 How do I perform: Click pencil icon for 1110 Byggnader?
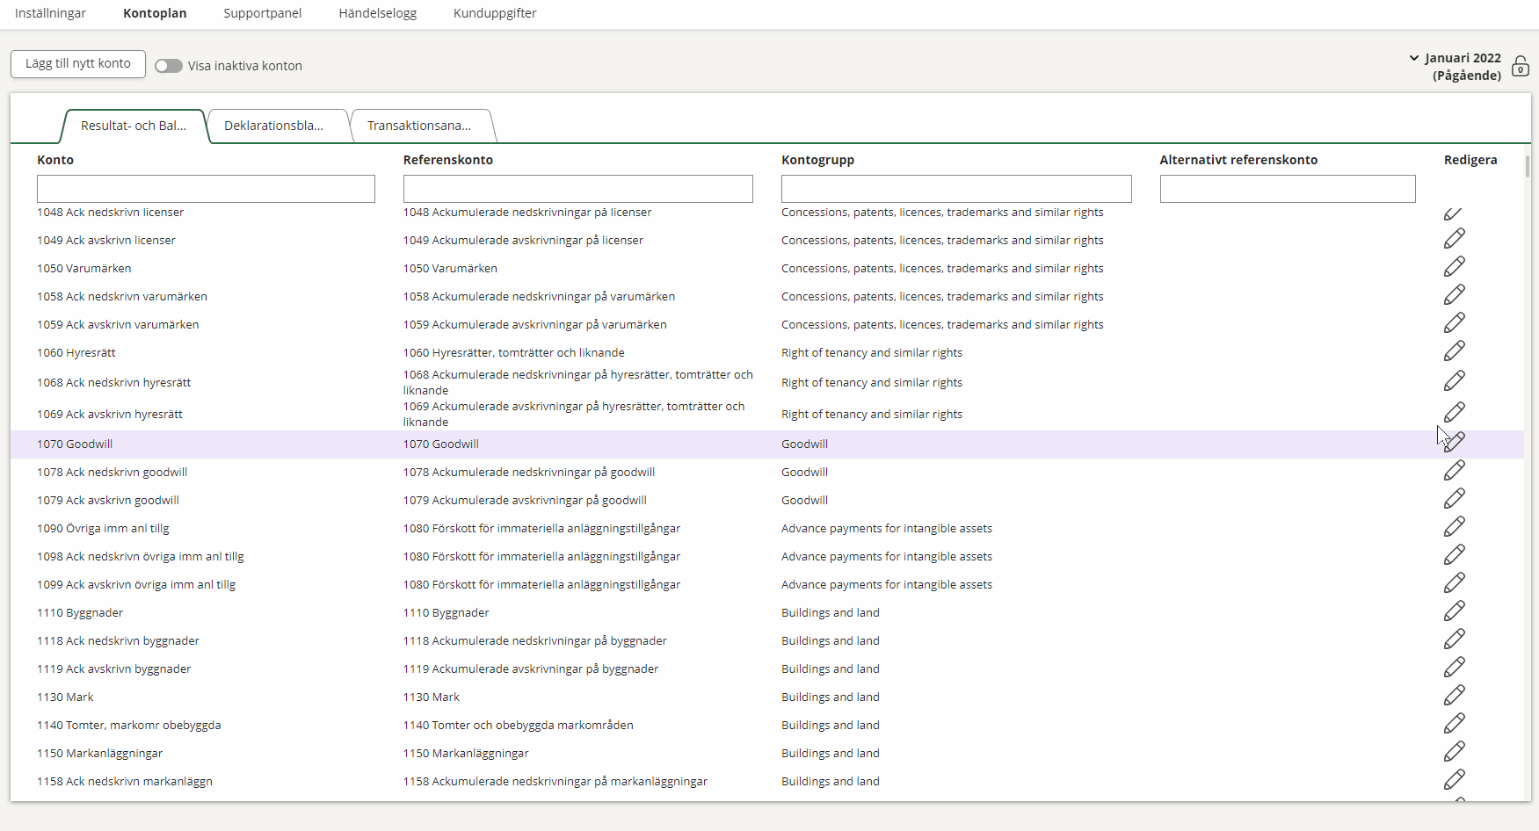coord(1454,611)
